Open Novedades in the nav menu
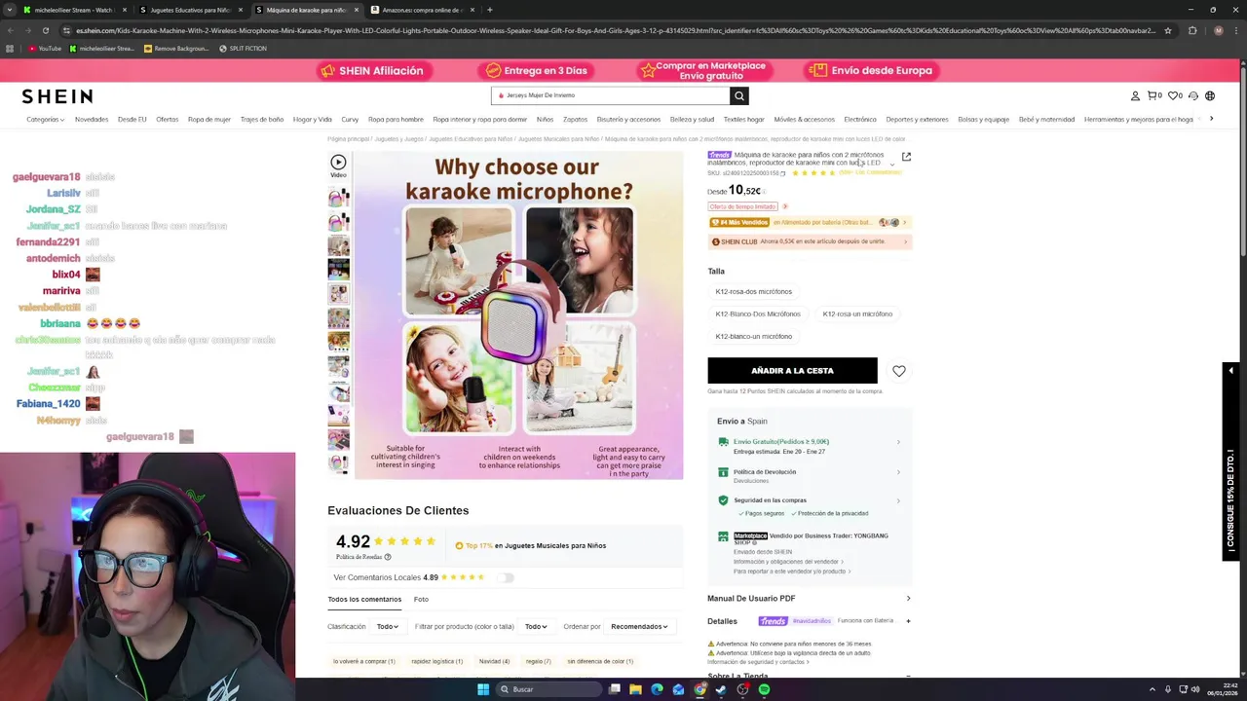 coord(92,119)
